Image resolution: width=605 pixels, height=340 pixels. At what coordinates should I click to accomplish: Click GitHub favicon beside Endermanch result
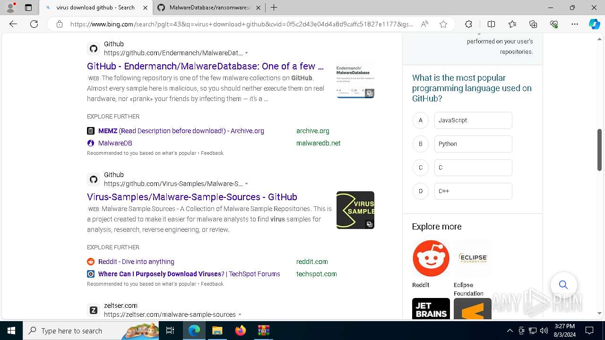coord(94,49)
